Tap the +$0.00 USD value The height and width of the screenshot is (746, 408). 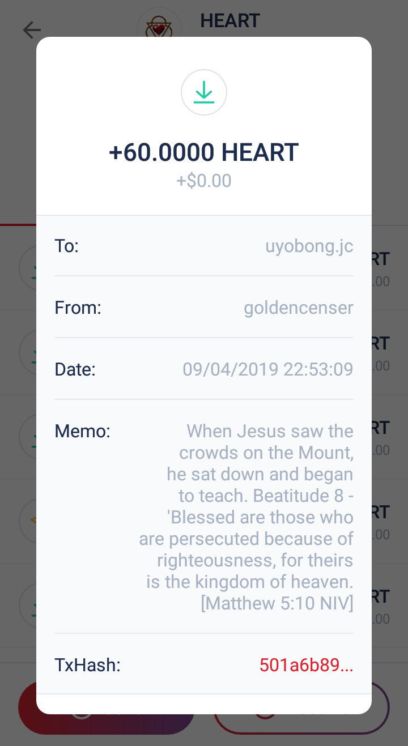click(x=204, y=181)
